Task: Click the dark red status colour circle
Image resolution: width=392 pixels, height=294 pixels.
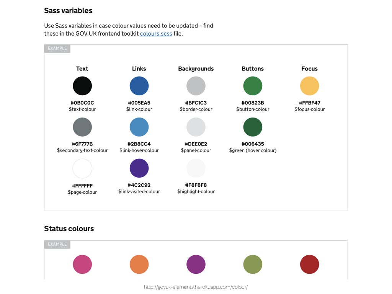Action: point(309,264)
